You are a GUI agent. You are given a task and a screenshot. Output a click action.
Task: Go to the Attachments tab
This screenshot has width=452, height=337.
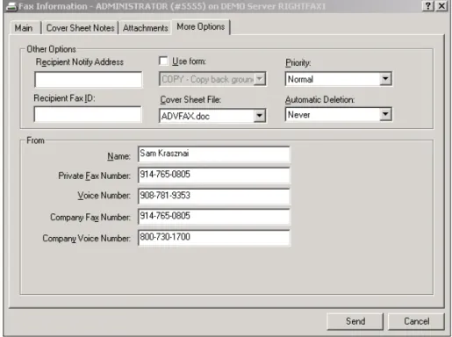146,28
